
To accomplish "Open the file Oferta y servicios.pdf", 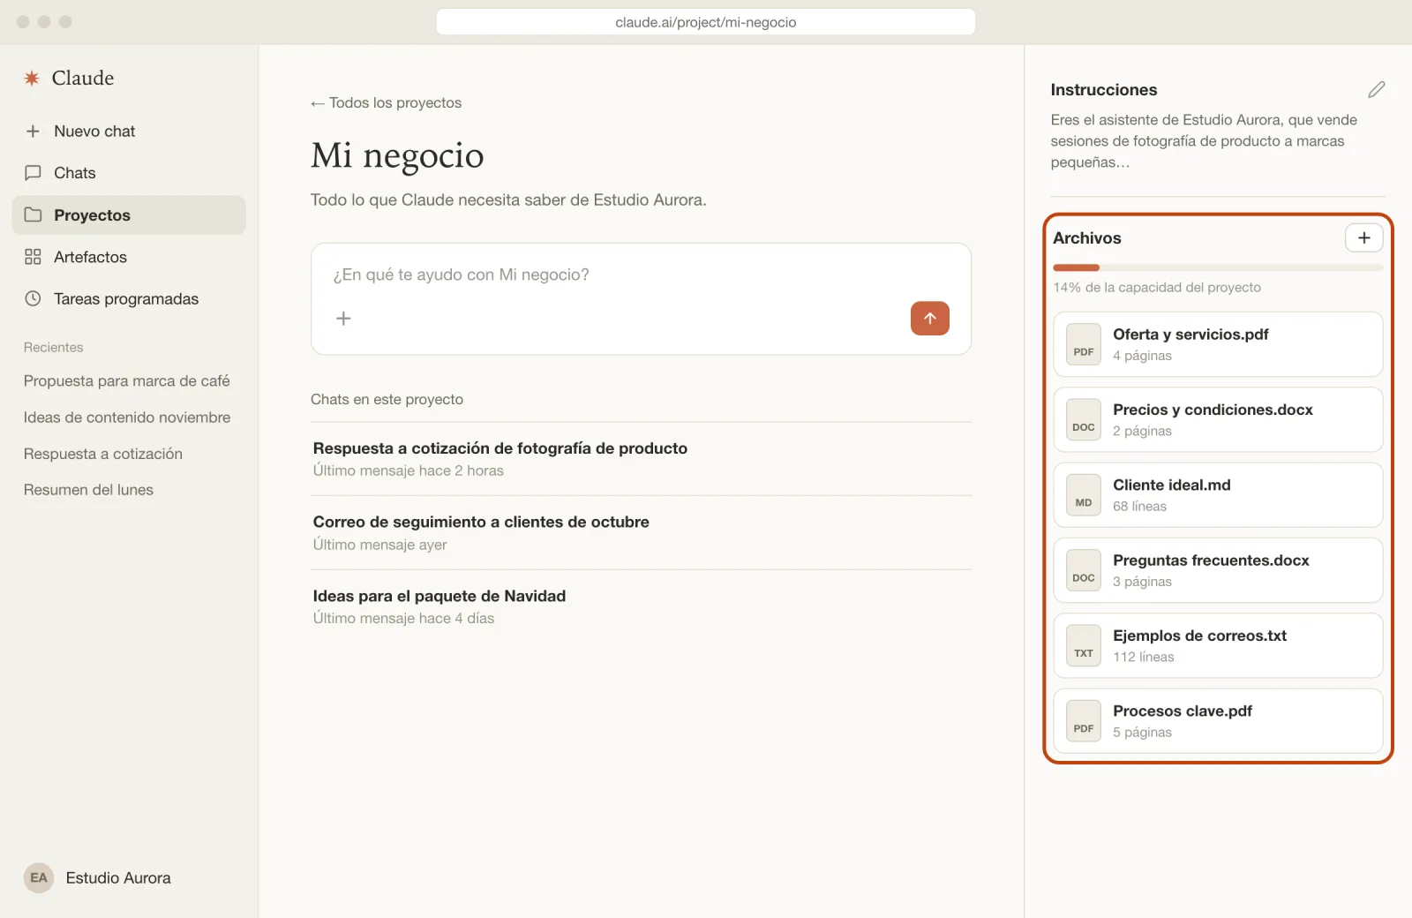I will tap(1218, 344).
